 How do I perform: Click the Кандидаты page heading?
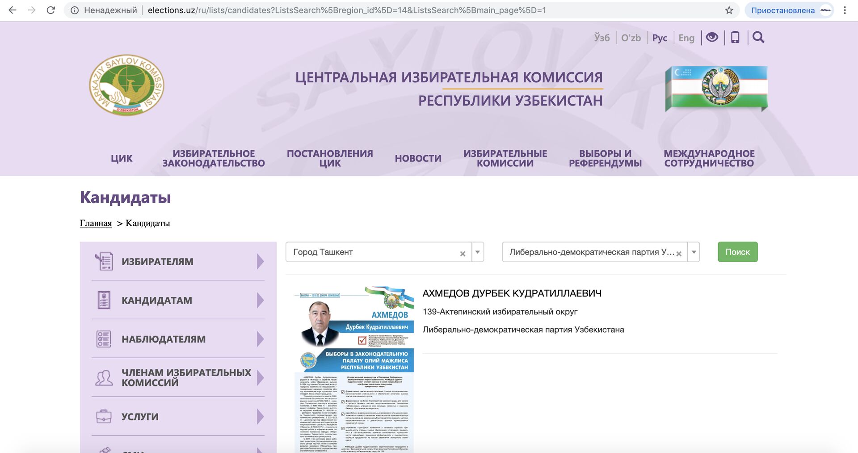pyautogui.click(x=126, y=197)
